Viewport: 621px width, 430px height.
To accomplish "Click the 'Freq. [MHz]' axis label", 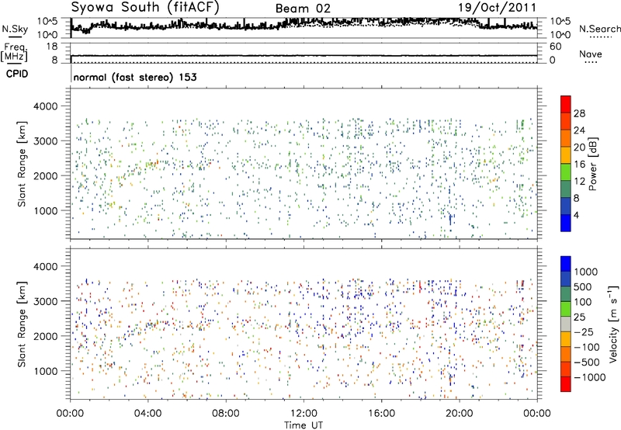I will 14,53.
